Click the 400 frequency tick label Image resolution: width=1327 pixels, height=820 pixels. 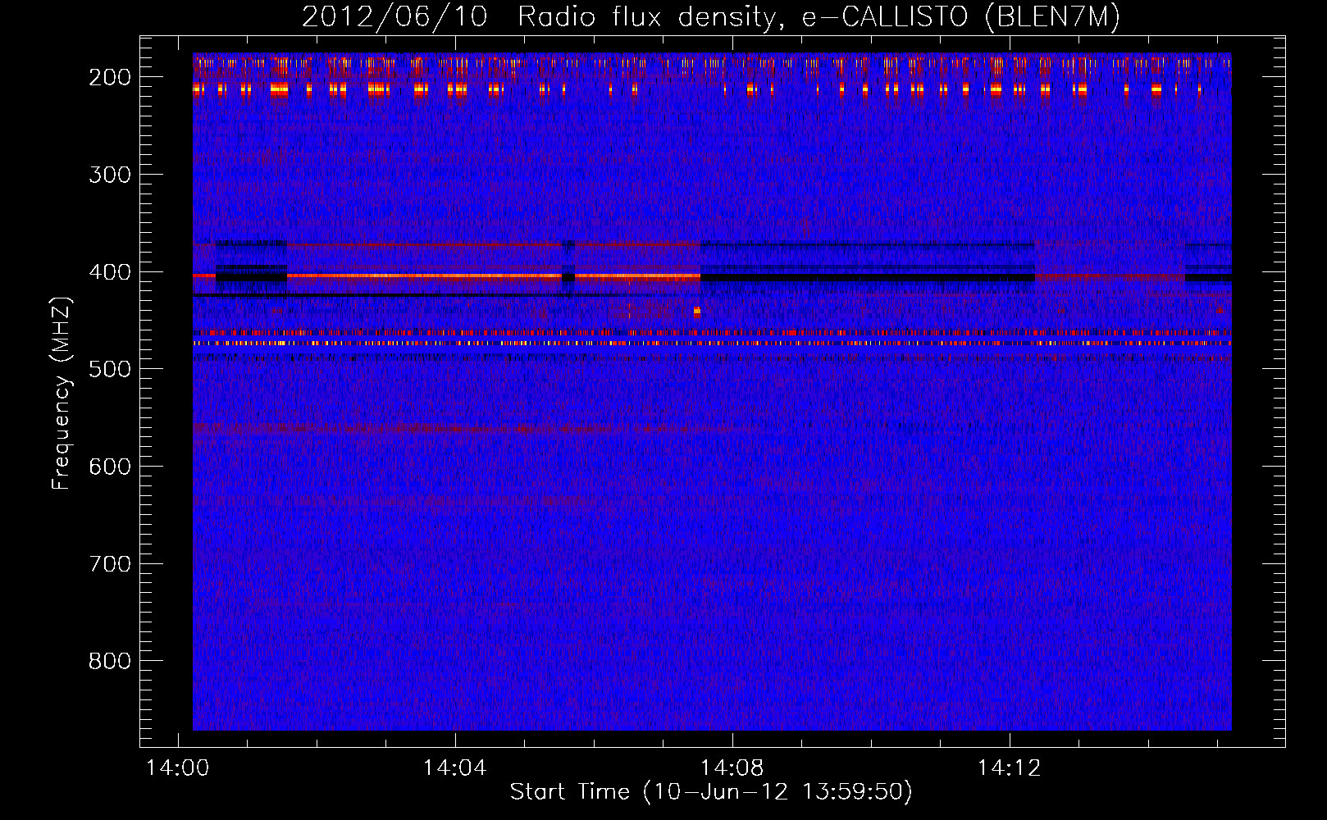click(110, 272)
